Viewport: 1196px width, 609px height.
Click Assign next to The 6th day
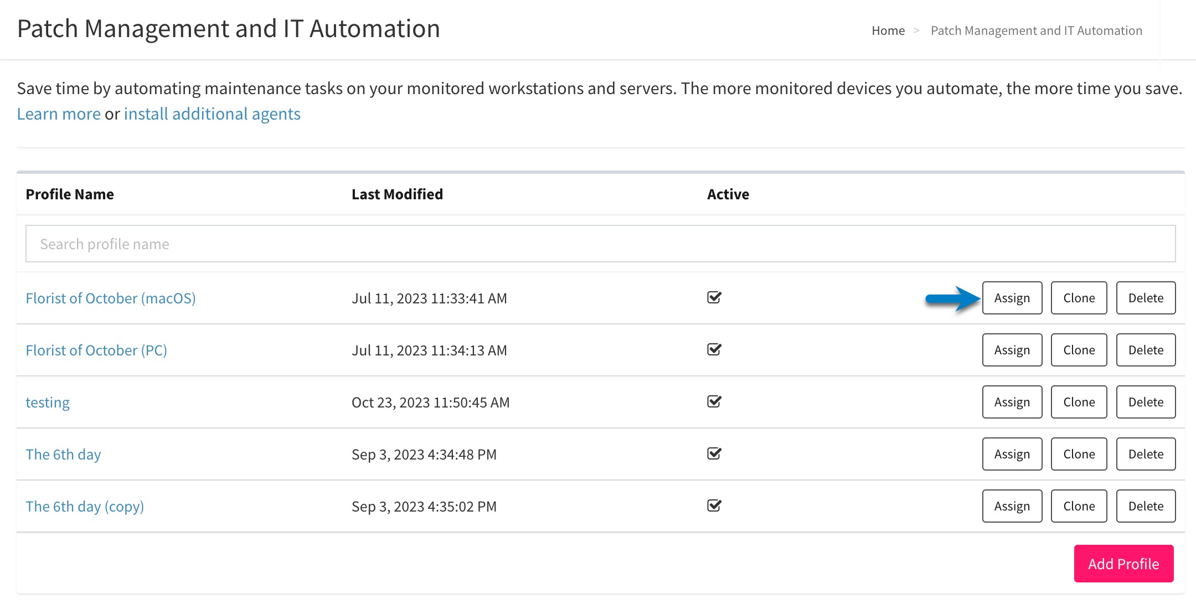(1012, 454)
